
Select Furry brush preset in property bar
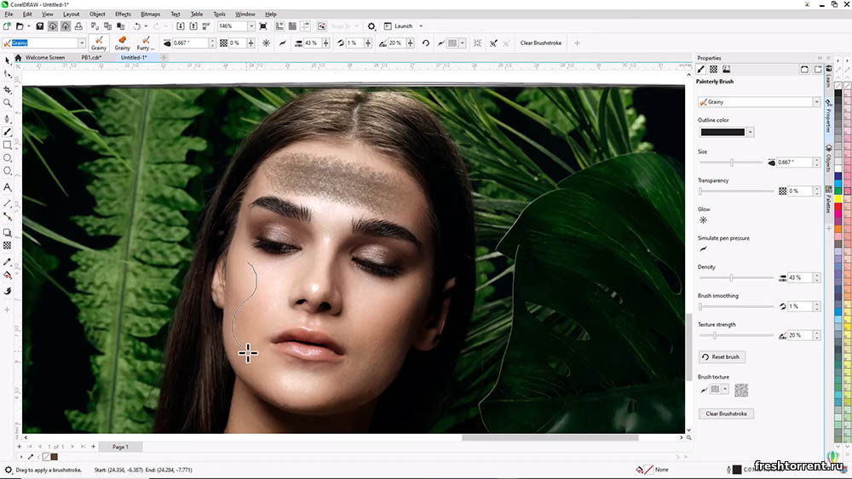tap(146, 43)
